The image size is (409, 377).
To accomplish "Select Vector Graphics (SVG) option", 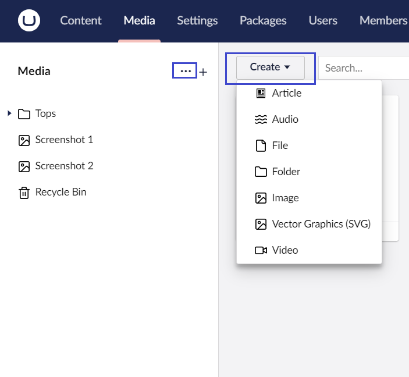I will (321, 224).
